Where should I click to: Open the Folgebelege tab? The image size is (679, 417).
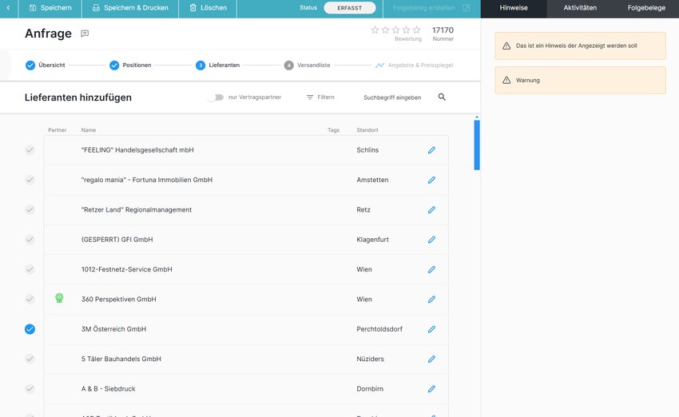click(645, 8)
